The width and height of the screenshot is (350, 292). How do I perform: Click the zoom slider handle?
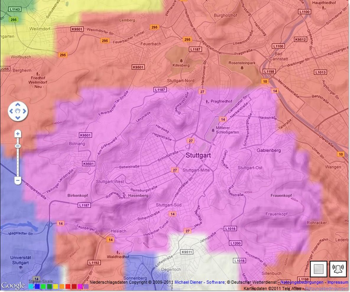pyautogui.click(x=18, y=146)
